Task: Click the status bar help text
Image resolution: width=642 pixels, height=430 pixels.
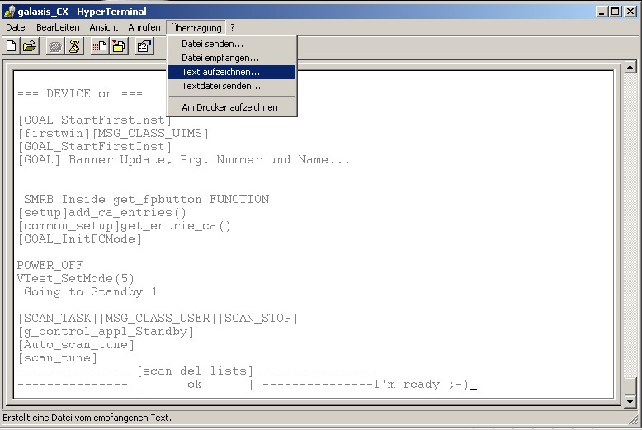Action: pyautogui.click(x=87, y=418)
